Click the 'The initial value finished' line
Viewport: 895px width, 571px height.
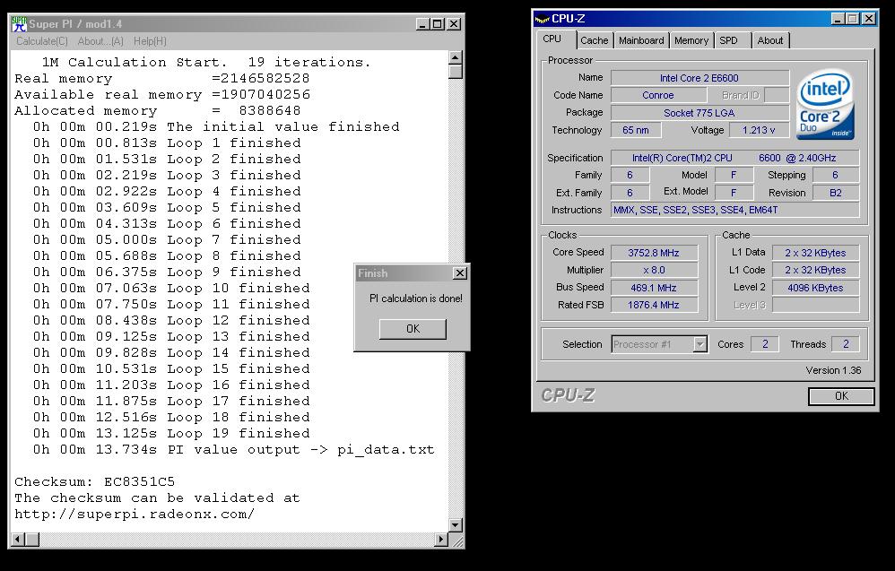[x=216, y=126]
